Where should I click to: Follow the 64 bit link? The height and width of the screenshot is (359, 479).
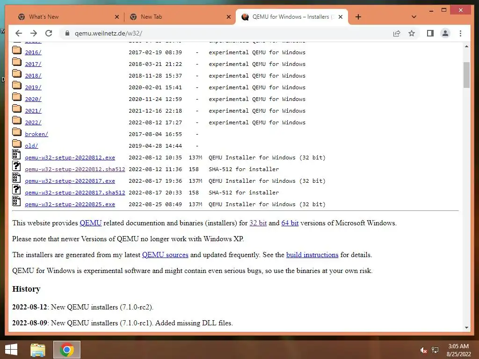pos(290,223)
